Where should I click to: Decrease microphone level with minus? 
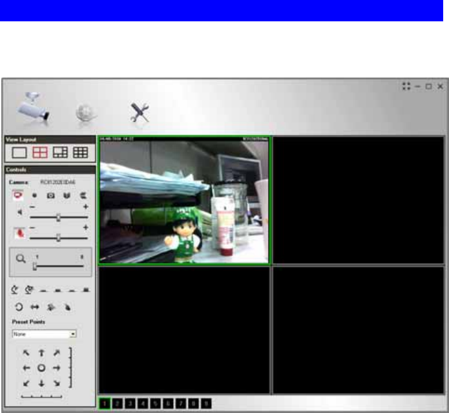32,228
